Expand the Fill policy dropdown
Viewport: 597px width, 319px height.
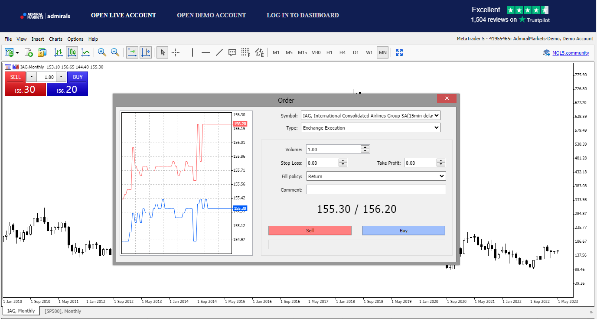click(376, 176)
